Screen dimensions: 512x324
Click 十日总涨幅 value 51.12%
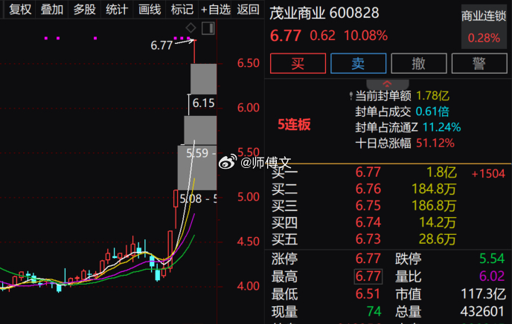435,143
